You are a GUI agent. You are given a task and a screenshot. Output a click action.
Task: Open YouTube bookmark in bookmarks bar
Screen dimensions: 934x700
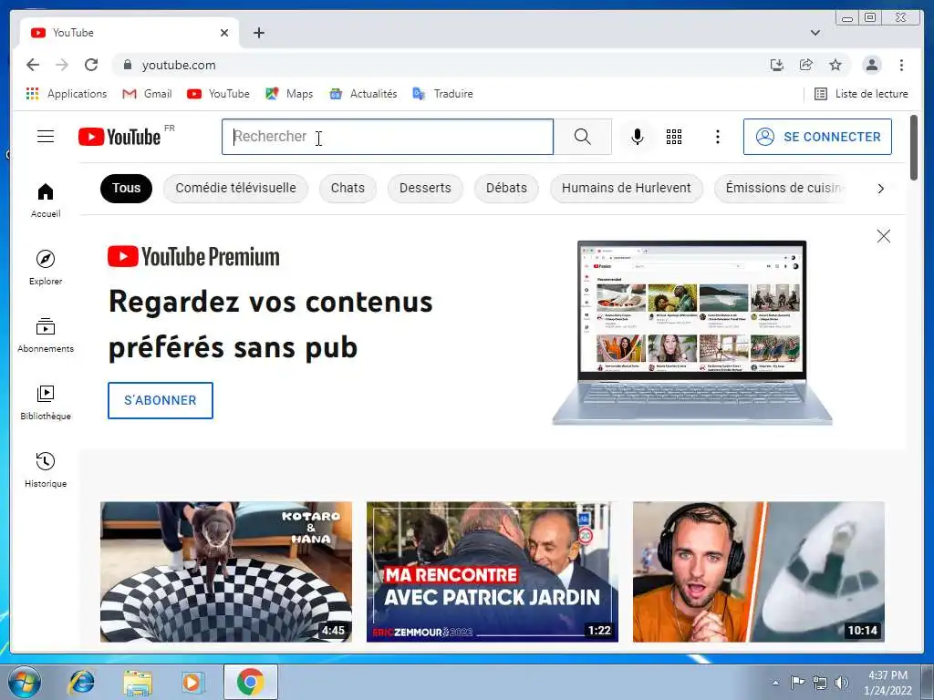coord(218,94)
